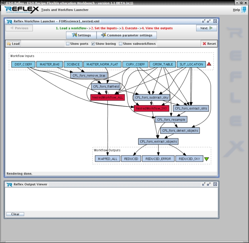Click the Settings button
Screen dimensions: 249x243
[x=81, y=35]
